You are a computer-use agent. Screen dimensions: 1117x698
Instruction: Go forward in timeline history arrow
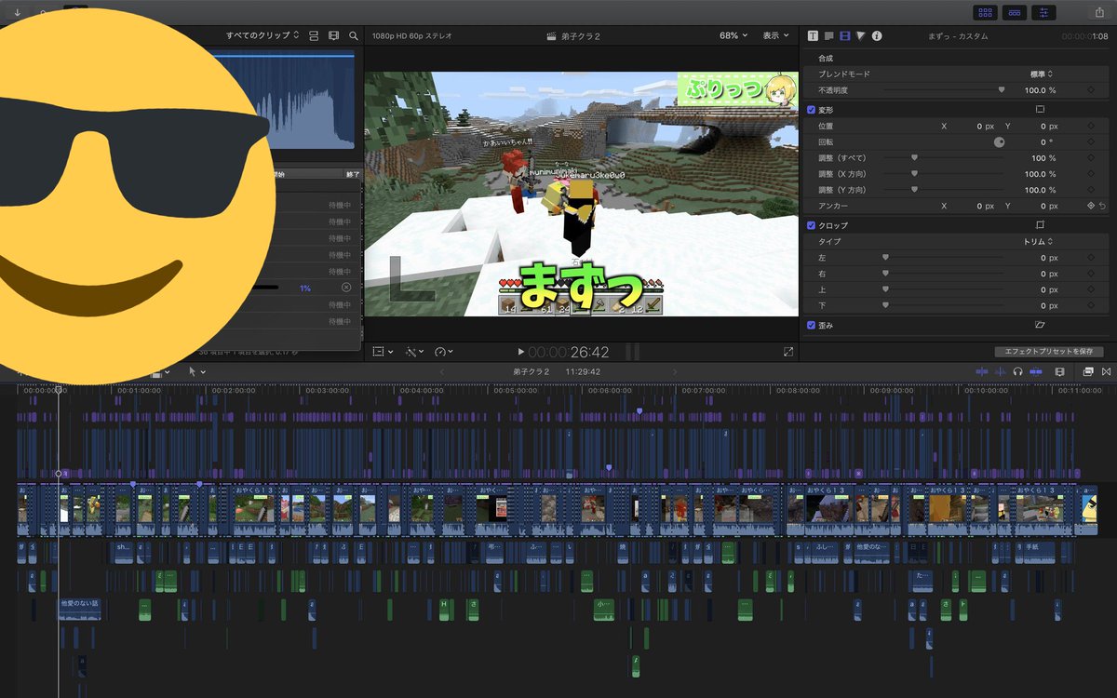coord(675,371)
